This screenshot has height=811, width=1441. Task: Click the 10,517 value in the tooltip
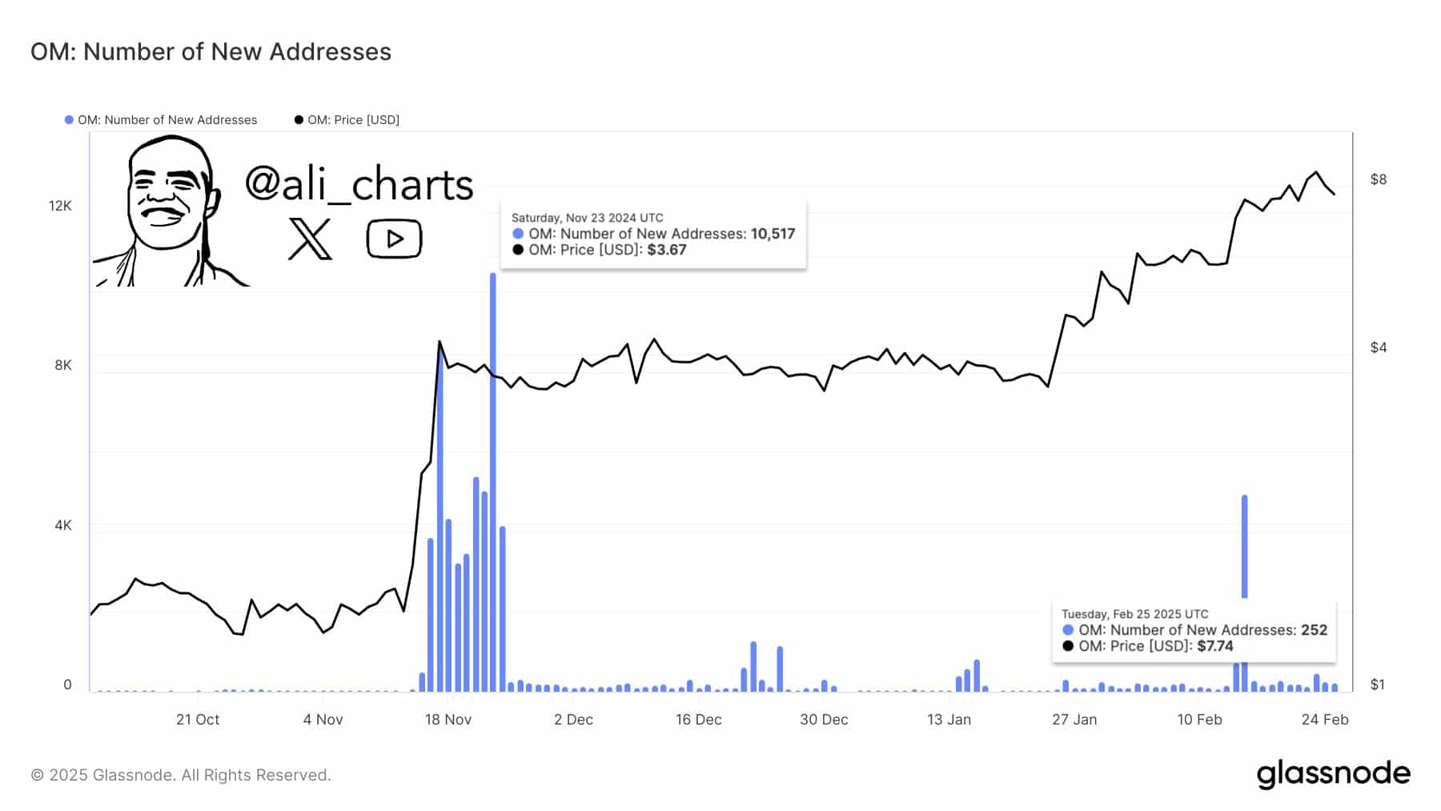click(773, 234)
